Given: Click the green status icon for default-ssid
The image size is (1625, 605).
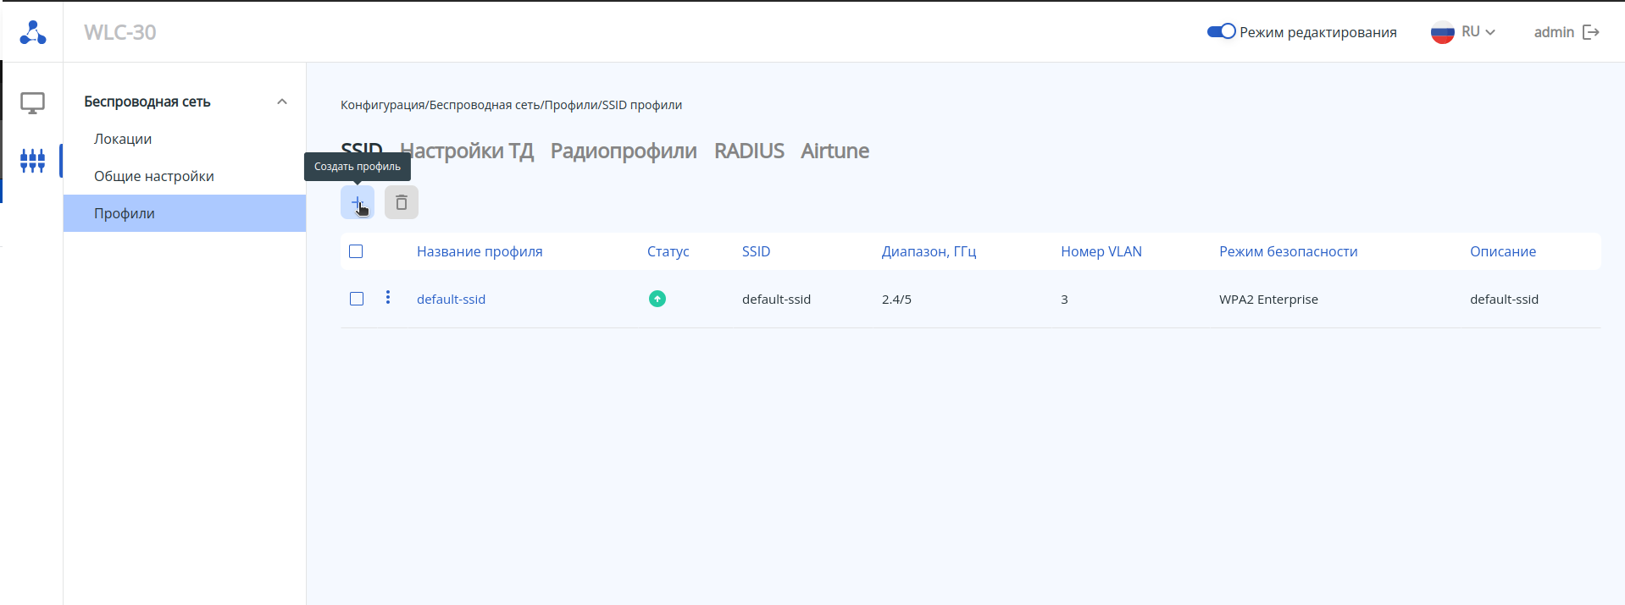Looking at the screenshot, I should 657,299.
